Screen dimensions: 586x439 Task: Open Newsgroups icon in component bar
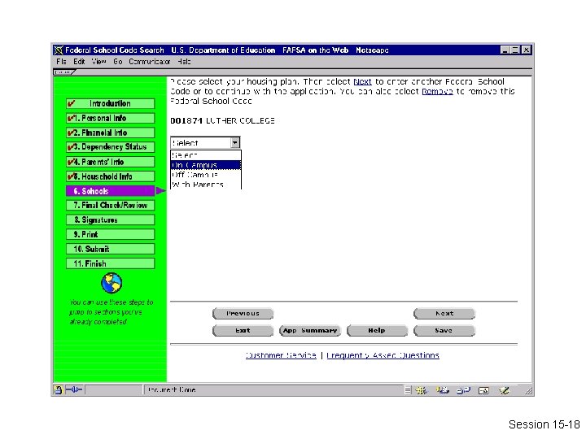coord(463,390)
